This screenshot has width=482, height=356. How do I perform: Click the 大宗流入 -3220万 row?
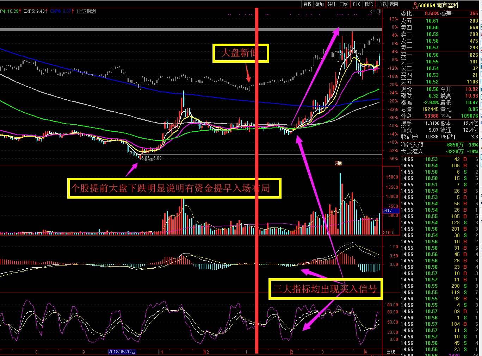point(439,151)
